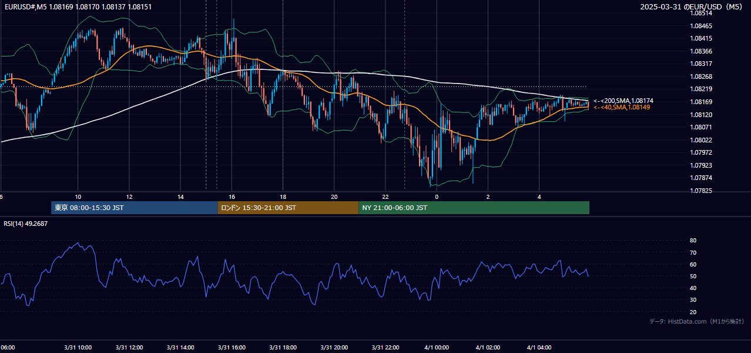751x353 pixels.
Task: Select the NY 21:00-06:00 JST session bar
Action: [x=474, y=208]
